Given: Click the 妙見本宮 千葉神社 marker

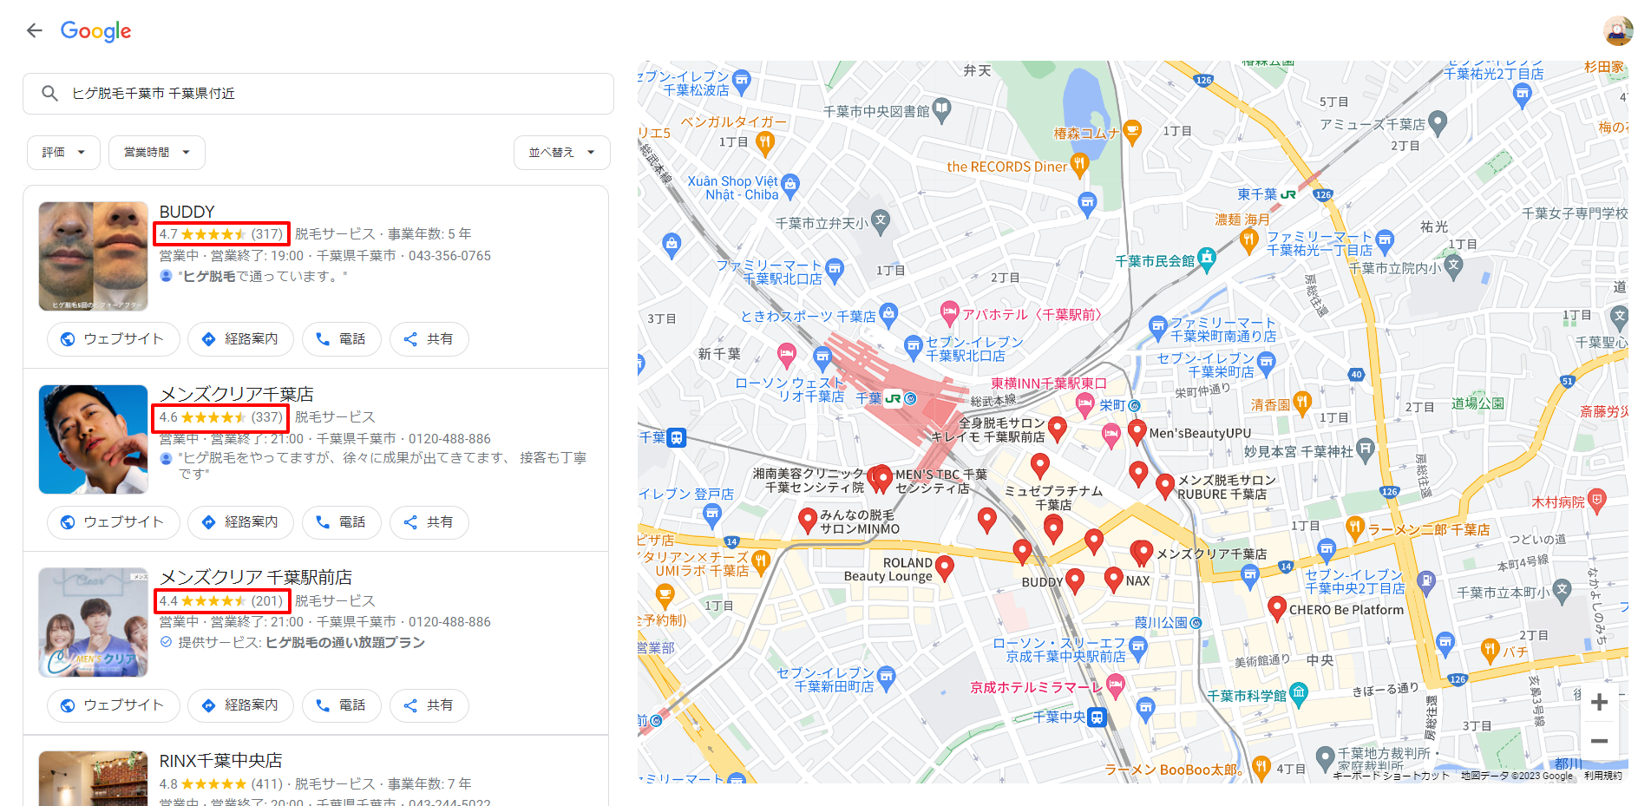Looking at the screenshot, I should tap(1366, 449).
